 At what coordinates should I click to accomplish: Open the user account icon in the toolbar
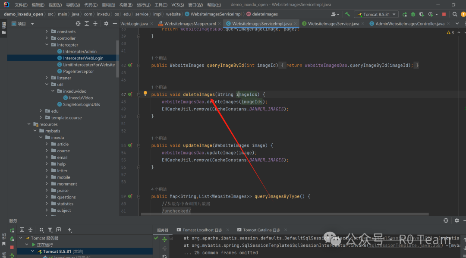[x=334, y=14]
